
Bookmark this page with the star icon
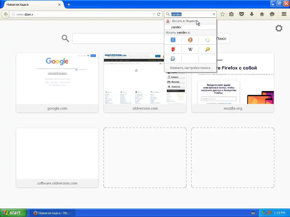click(223, 14)
